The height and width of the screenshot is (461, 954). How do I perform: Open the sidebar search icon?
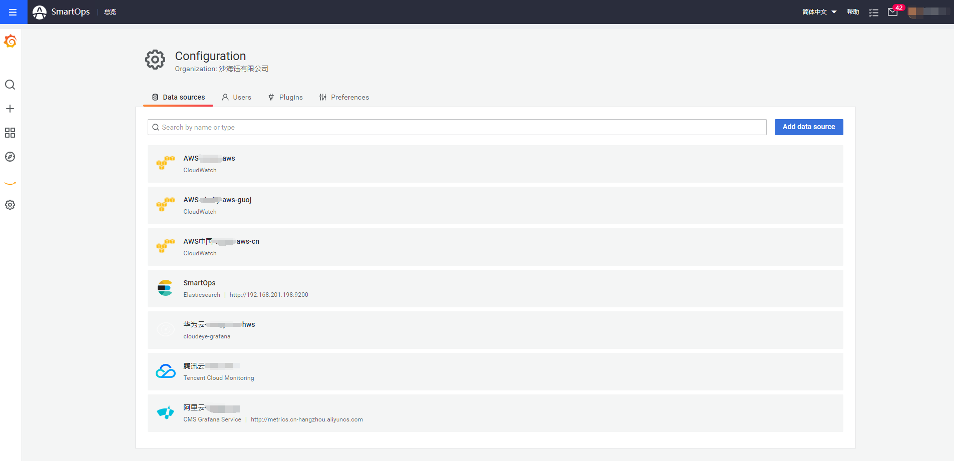coord(10,85)
